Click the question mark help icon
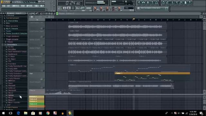Screen dimensions: 206x116 pos(190,2)
